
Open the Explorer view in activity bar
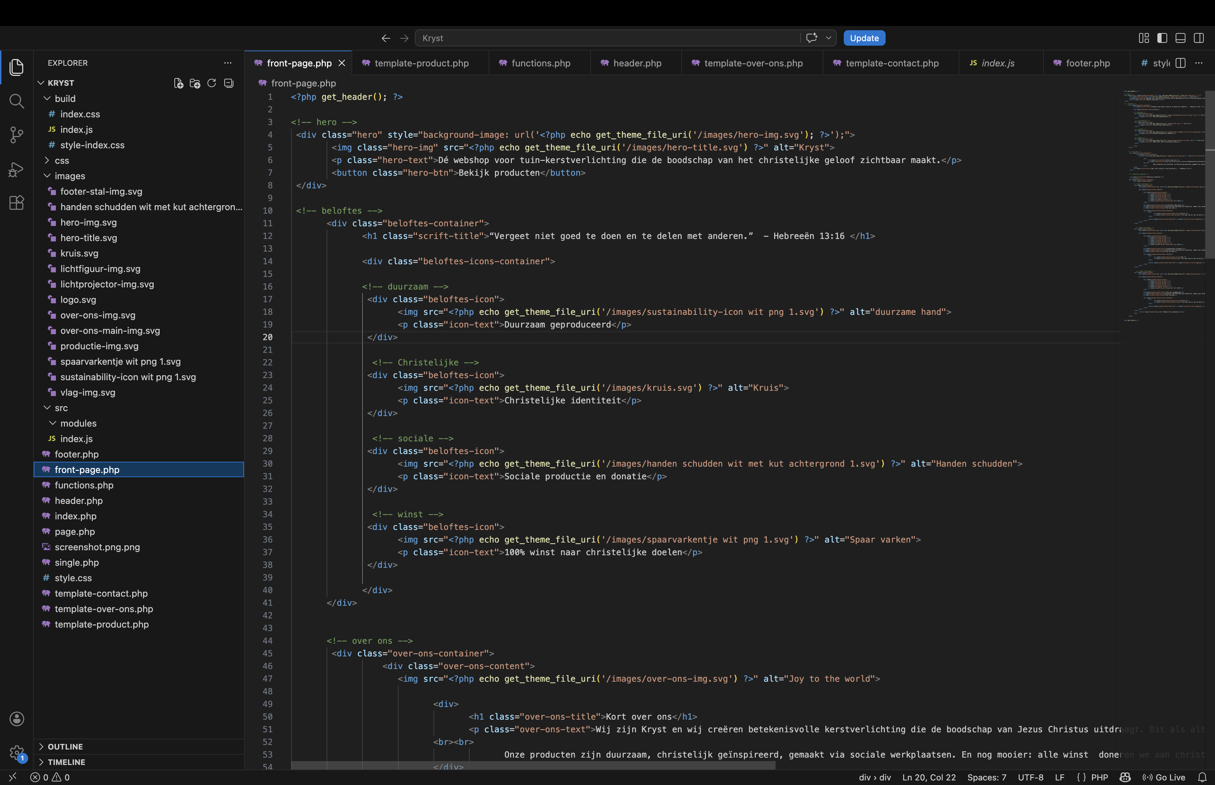16,67
